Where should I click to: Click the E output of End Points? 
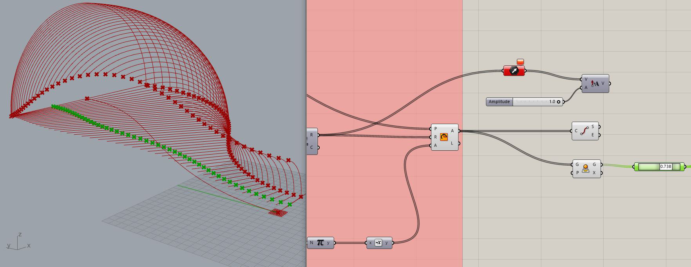click(593, 135)
